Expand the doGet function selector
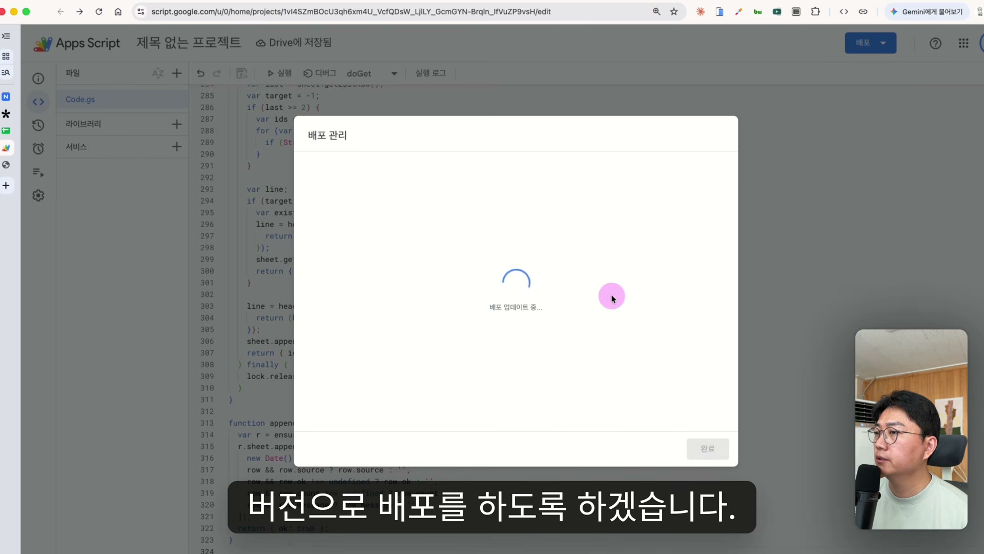984x554 pixels. [x=373, y=73]
